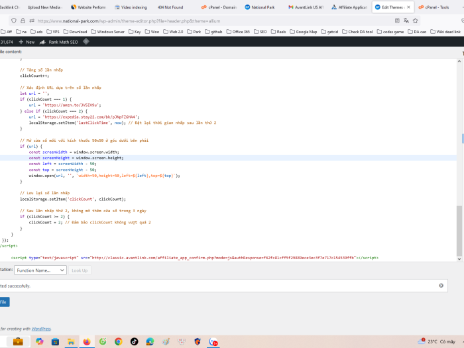Open the VPS bookmarks folder

tap(53, 32)
